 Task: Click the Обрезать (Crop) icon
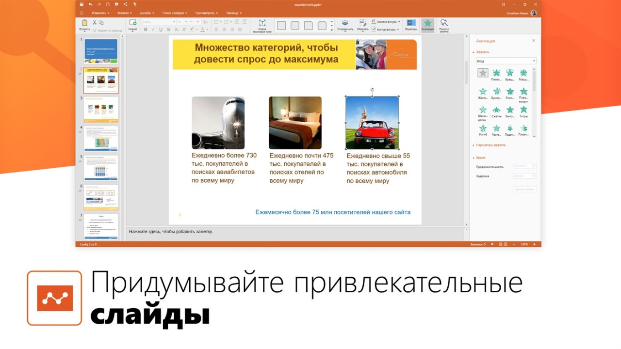coord(362,23)
